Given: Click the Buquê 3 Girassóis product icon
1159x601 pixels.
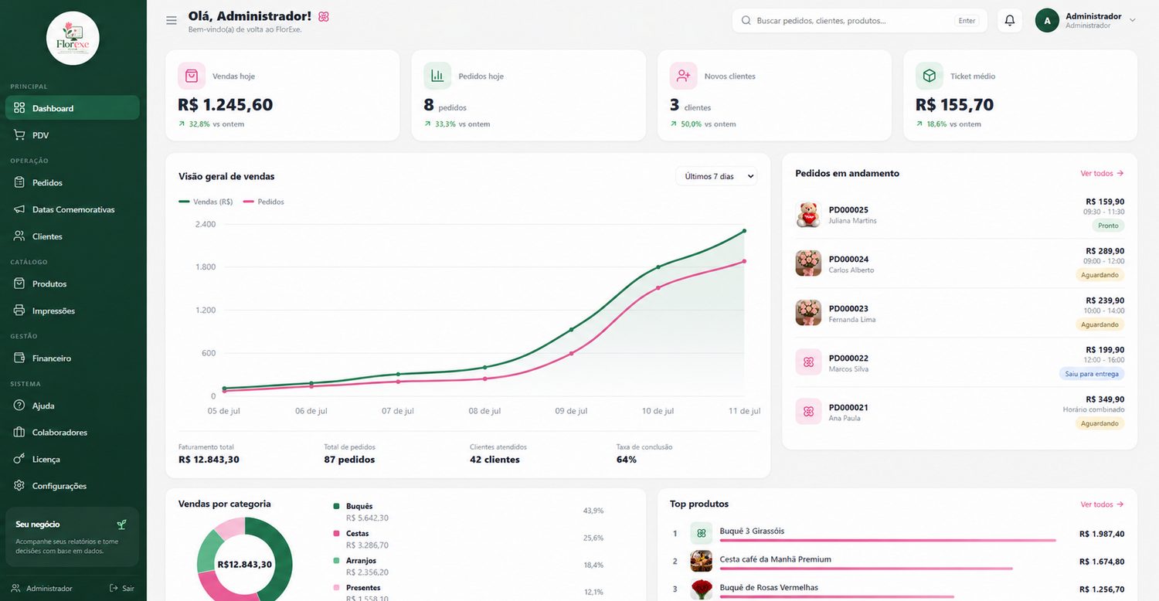Looking at the screenshot, I should 701,533.
